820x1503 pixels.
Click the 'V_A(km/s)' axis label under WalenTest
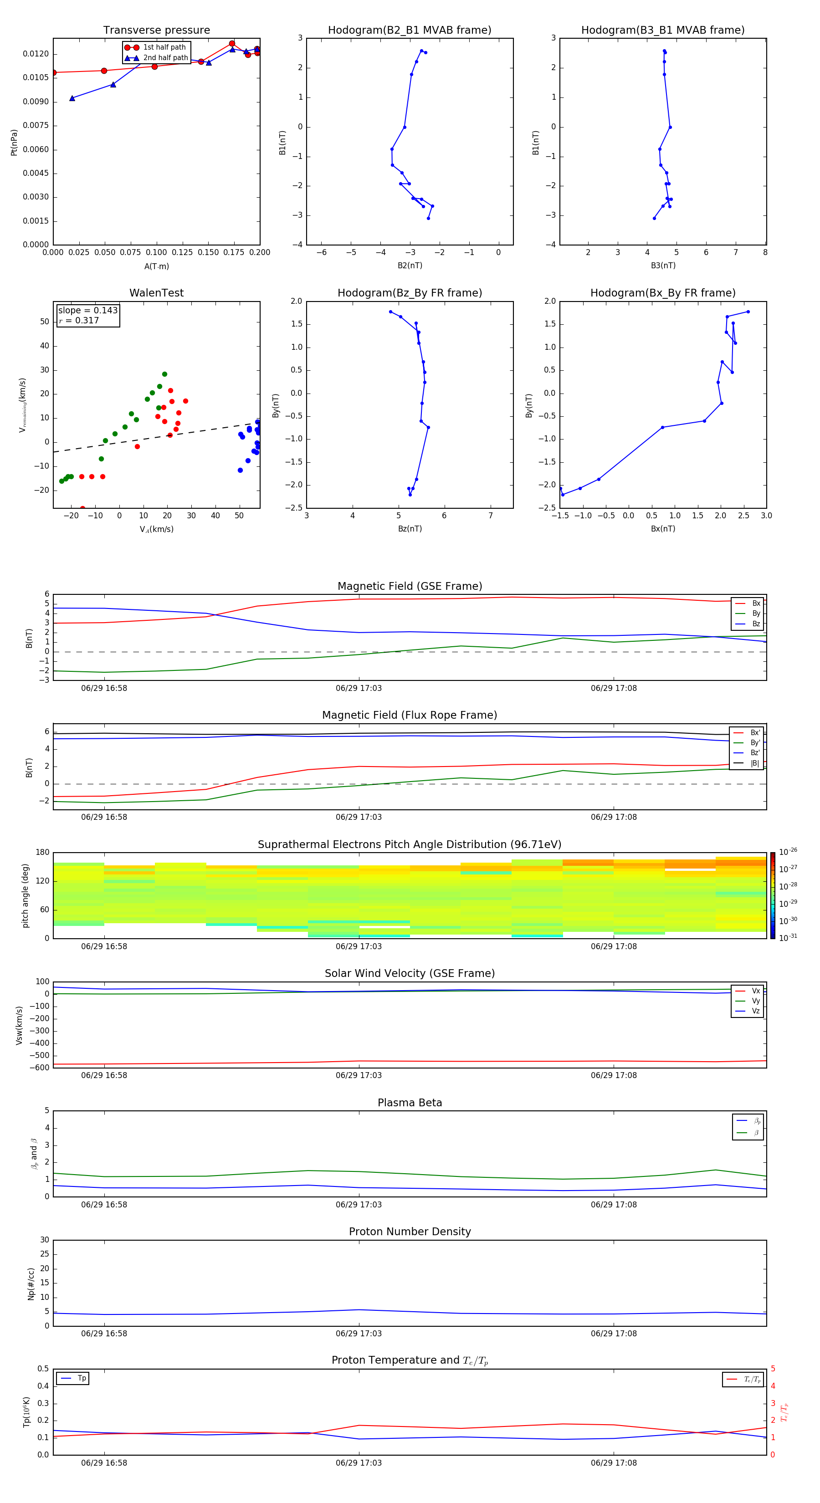coord(156,529)
